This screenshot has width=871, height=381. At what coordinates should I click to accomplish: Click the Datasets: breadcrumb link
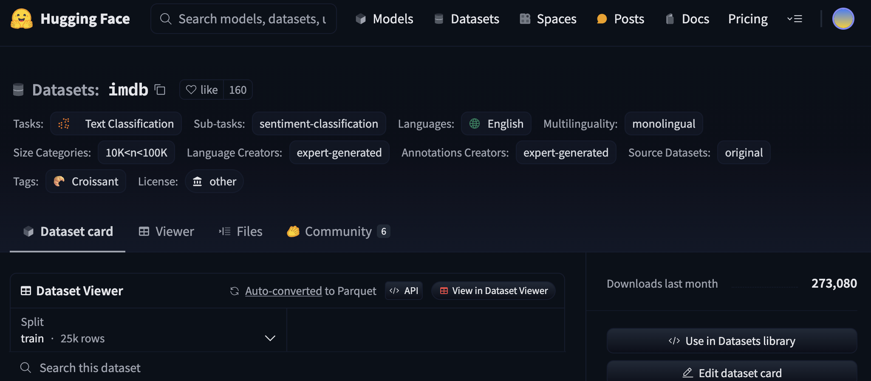pyautogui.click(x=65, y=90)
